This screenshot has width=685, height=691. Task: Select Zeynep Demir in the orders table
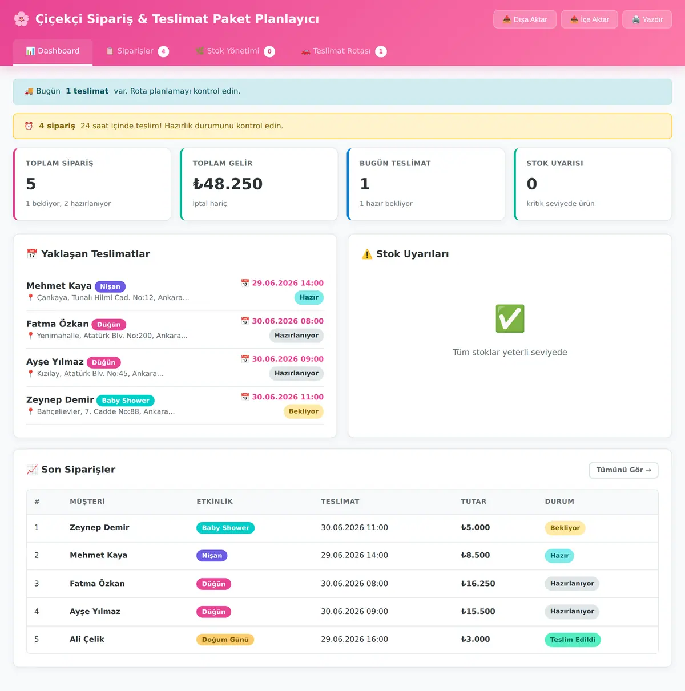99,528
